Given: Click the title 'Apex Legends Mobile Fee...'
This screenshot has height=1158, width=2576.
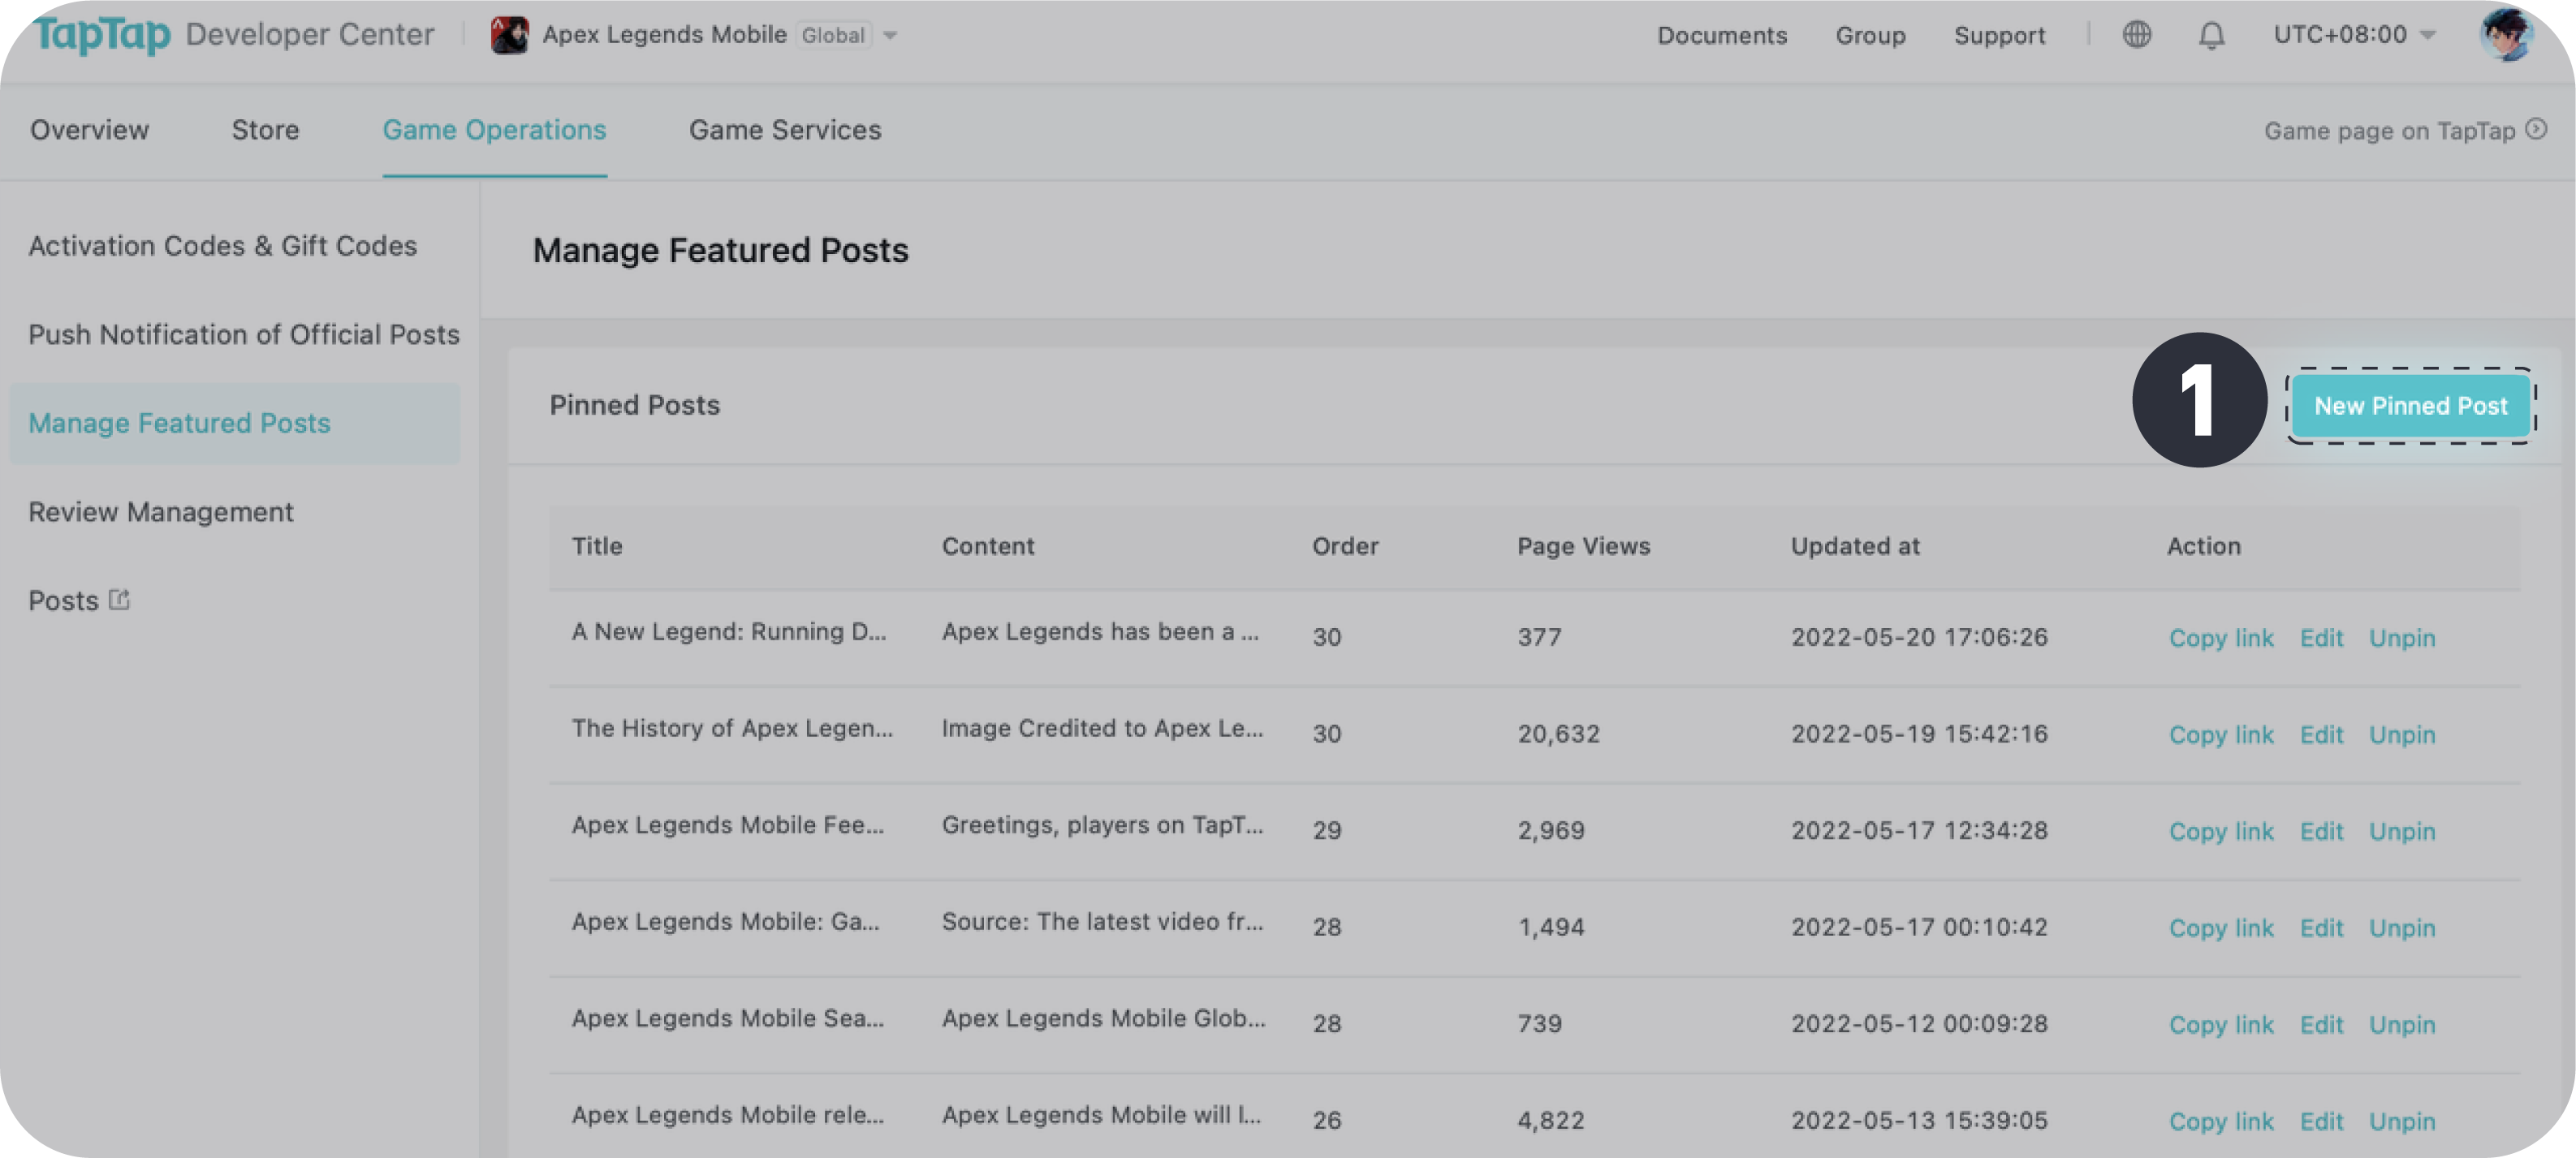Looking at the screenshot, I should (x=727, y=825).
